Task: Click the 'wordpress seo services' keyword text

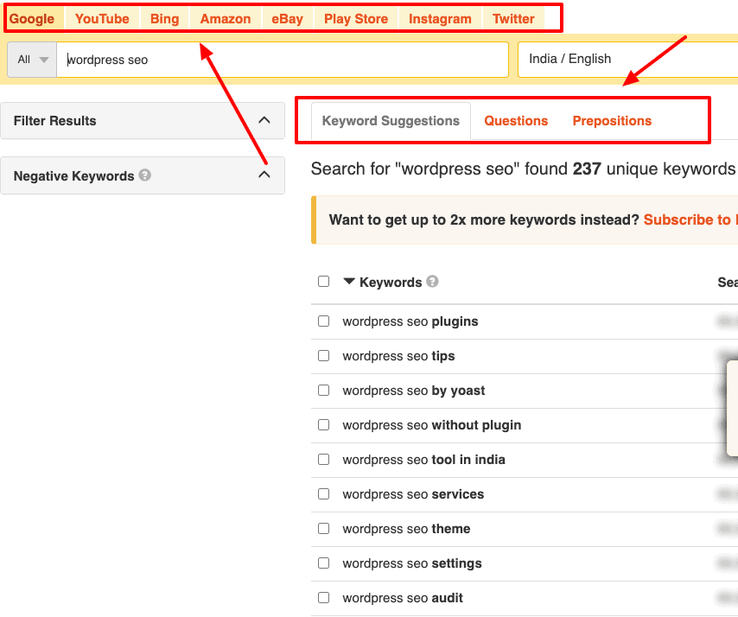Action: (413, 494)
